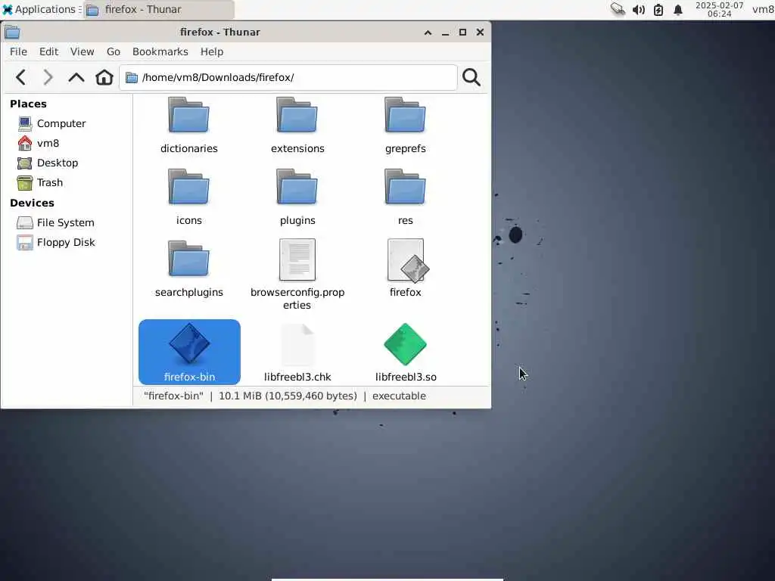Image resolution: width=775 pixels, height=581 pixels.
Task: Click the network status tray icon
Action: 618,9
